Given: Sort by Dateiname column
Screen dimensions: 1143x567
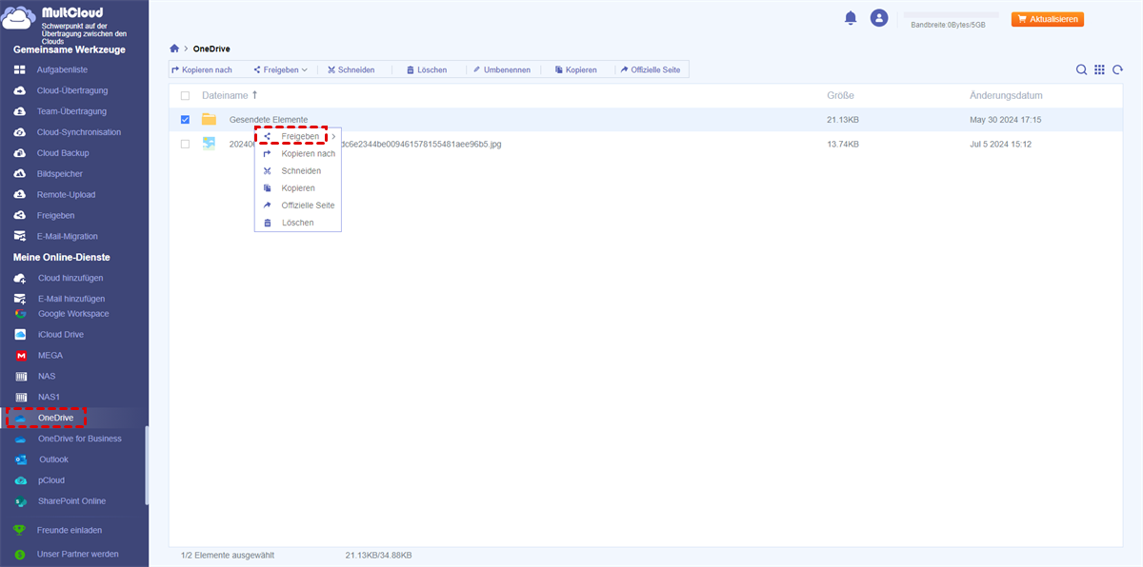Looking at the screenshot, I should (x=230, y=96).
